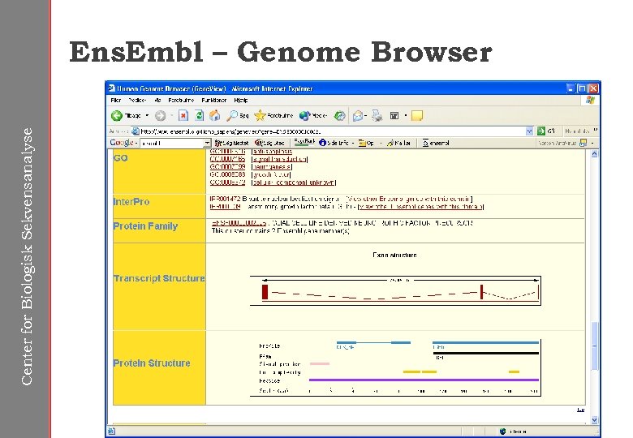
Task: Open the growth factor GO term link
Action: pos(271,174)
